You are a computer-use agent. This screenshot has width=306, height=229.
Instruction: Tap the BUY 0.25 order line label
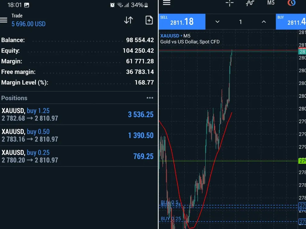coord(171,219)
